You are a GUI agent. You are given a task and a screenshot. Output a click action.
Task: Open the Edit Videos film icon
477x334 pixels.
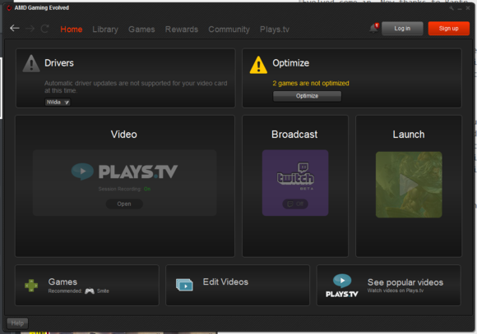[x=184, y=285]
